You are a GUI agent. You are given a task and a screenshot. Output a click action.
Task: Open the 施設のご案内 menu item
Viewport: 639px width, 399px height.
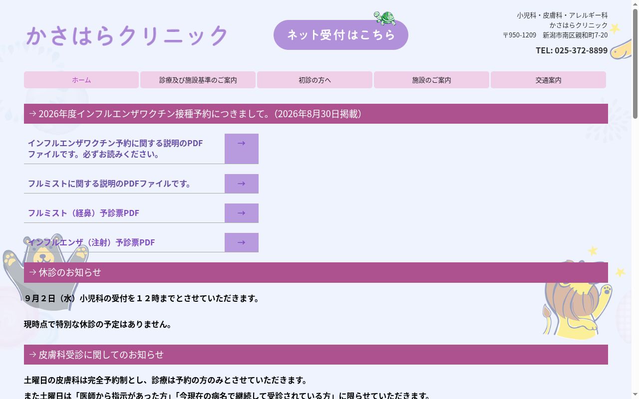431,80
